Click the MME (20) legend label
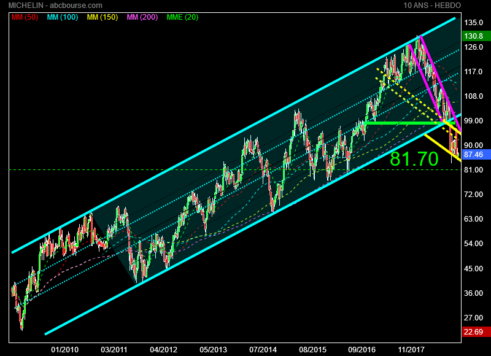Screen dimensions: 491x356 pos(182,17)
